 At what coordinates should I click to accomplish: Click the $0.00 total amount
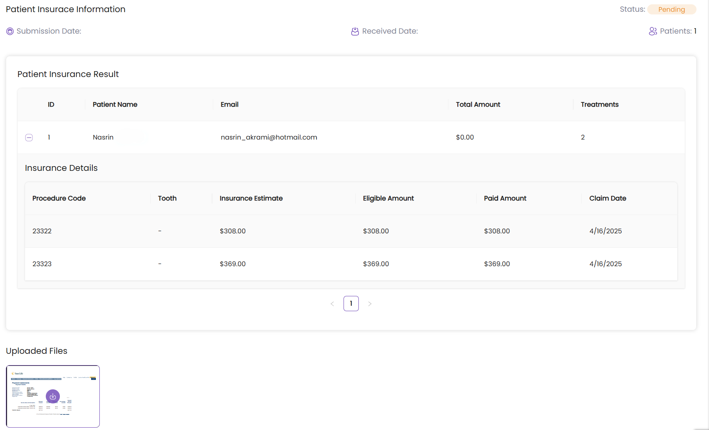[x=465, y=137]
